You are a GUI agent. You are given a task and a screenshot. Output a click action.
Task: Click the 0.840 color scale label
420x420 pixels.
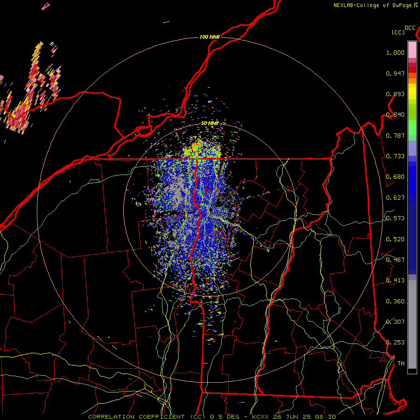(x=395, y=115)
